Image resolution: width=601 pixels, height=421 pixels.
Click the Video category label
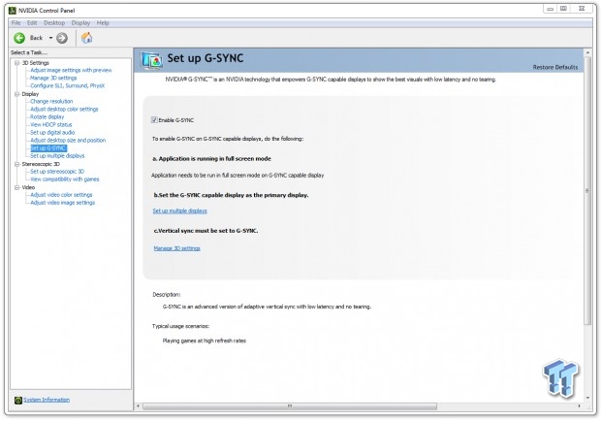click(x=28, y=187)
